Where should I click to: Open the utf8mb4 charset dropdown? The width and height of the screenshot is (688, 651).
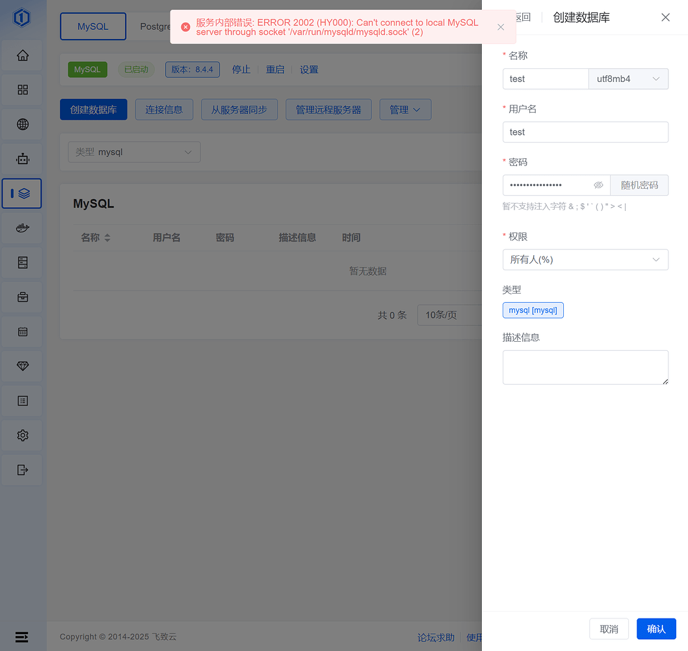coord(628,79)
